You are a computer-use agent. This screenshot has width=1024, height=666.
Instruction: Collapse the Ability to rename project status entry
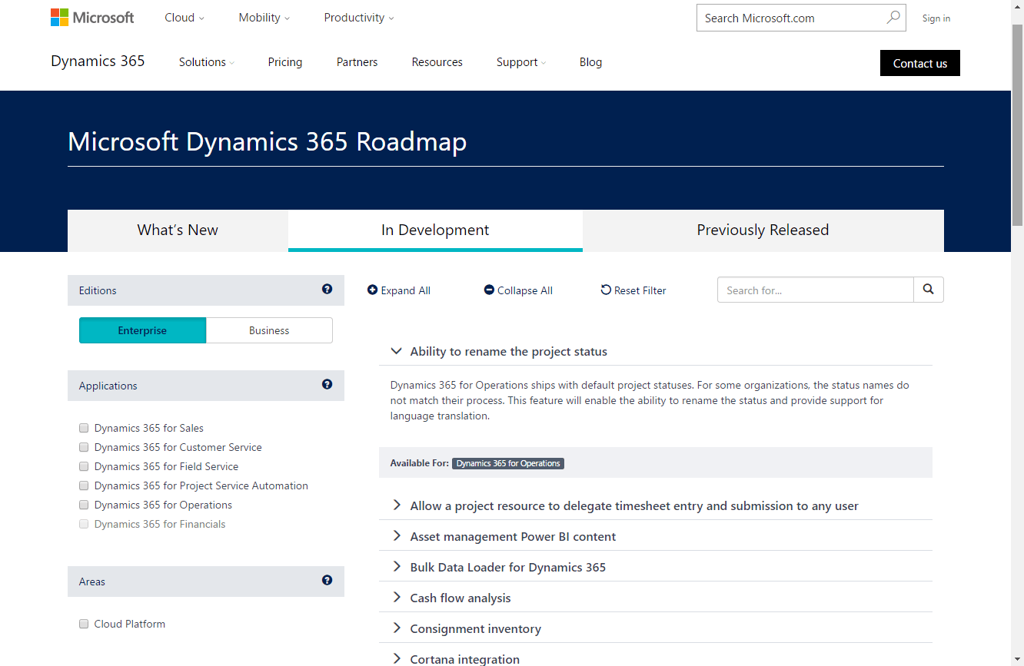tap(396, 351)
